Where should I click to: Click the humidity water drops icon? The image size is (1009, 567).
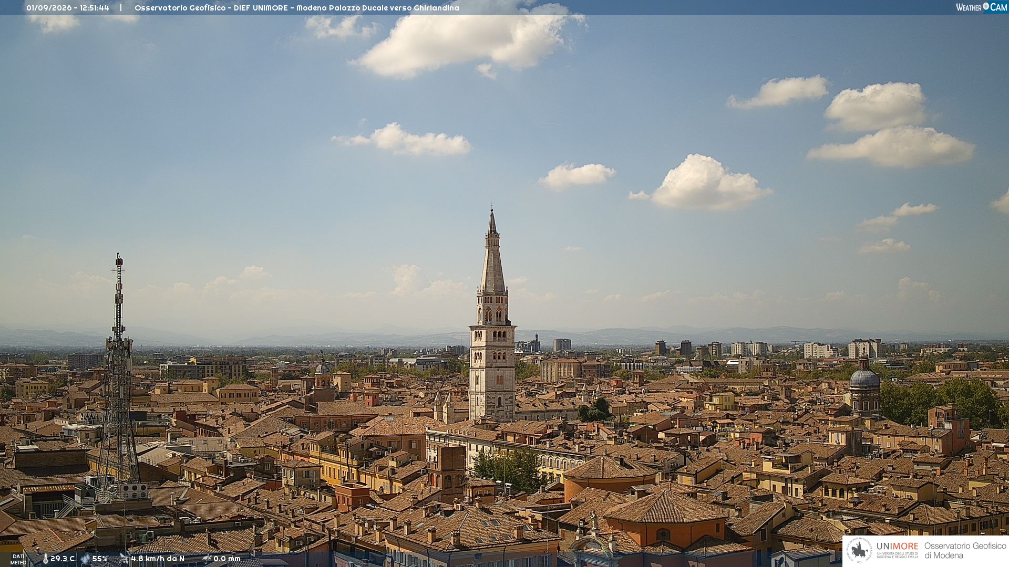[x=86, y=559]
